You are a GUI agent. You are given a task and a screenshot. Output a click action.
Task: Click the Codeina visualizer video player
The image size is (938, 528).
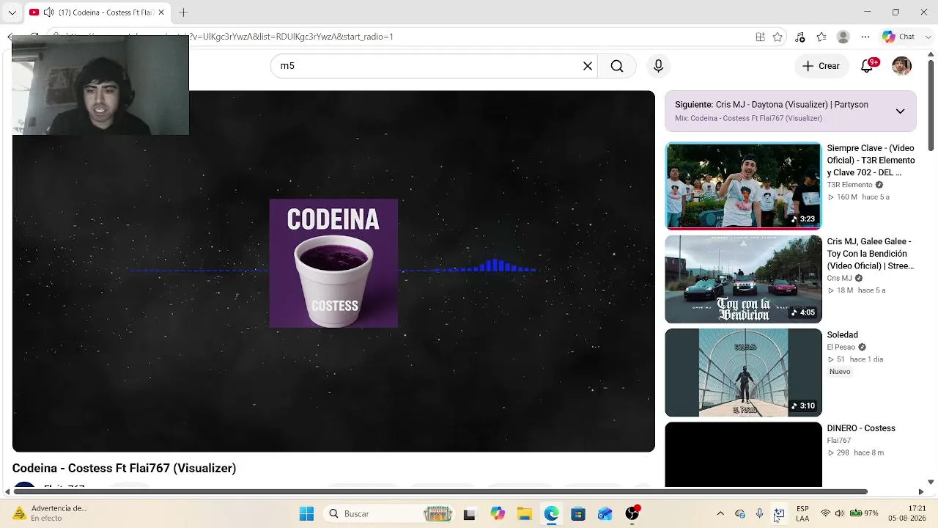coord(333,271)
